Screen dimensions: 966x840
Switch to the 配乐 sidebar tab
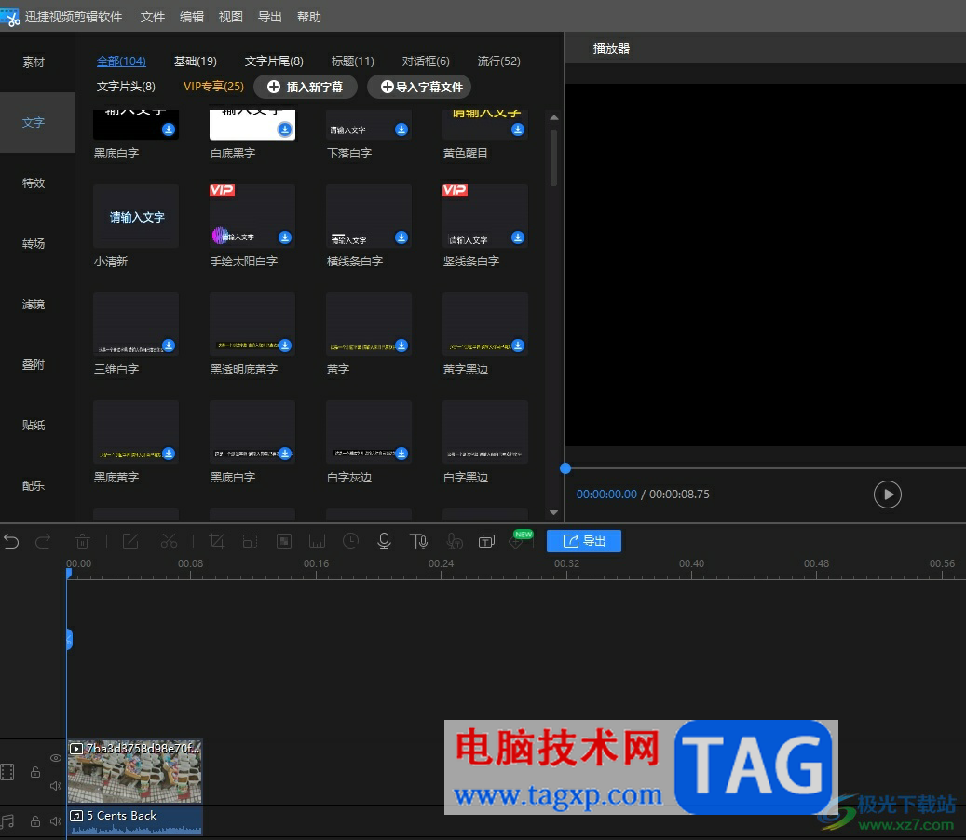pos(34,485)
